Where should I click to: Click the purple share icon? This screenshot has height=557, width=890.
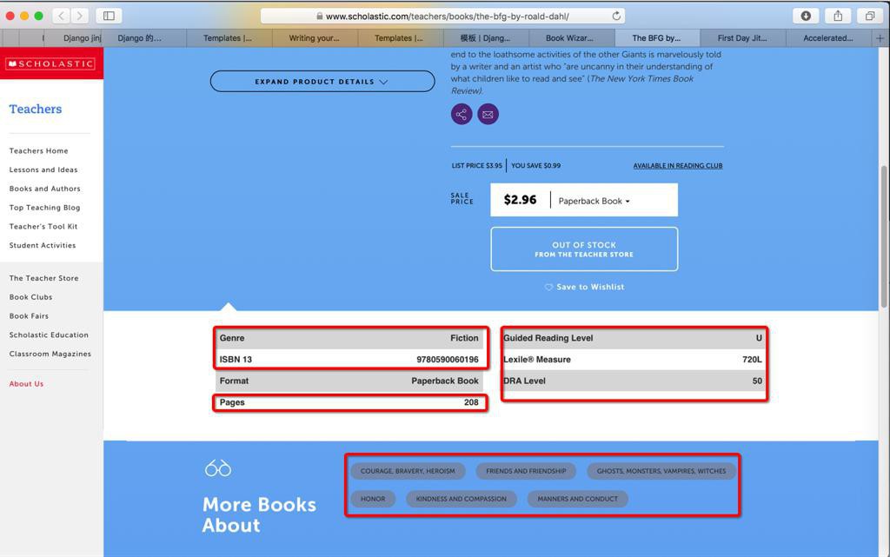(x=462, y=114)
